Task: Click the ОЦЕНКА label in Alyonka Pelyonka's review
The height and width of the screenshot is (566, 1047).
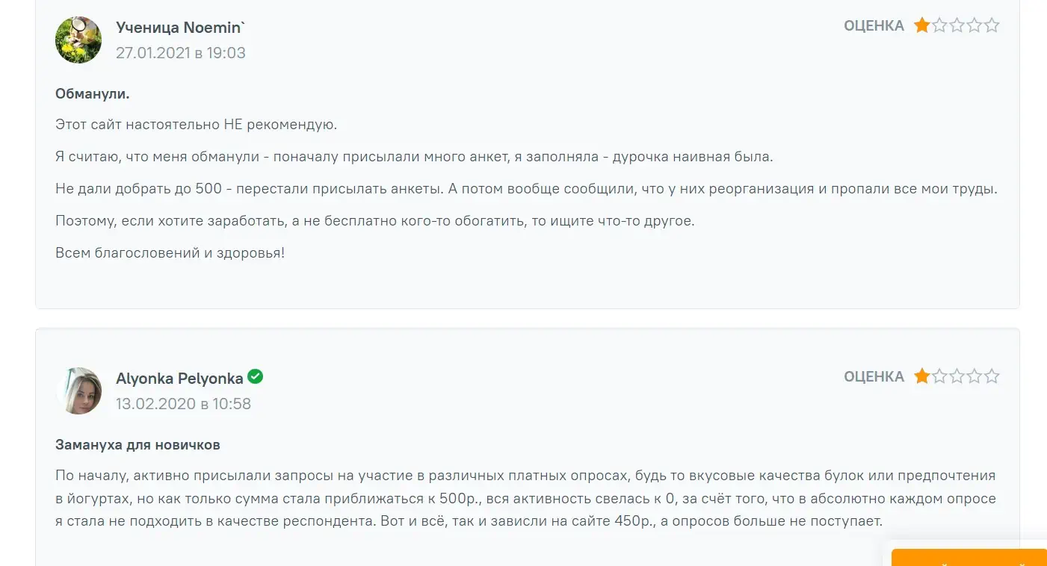Action: coord(874,376)
